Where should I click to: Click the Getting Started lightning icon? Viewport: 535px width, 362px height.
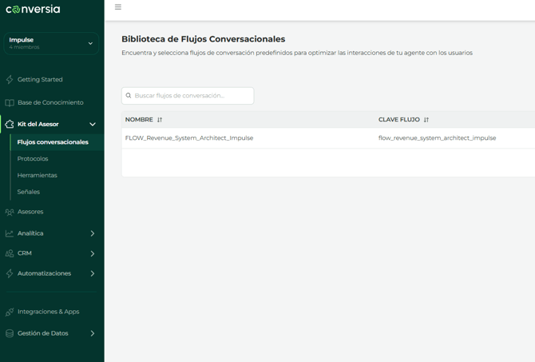pyautogui.click(x=10, y=80)
